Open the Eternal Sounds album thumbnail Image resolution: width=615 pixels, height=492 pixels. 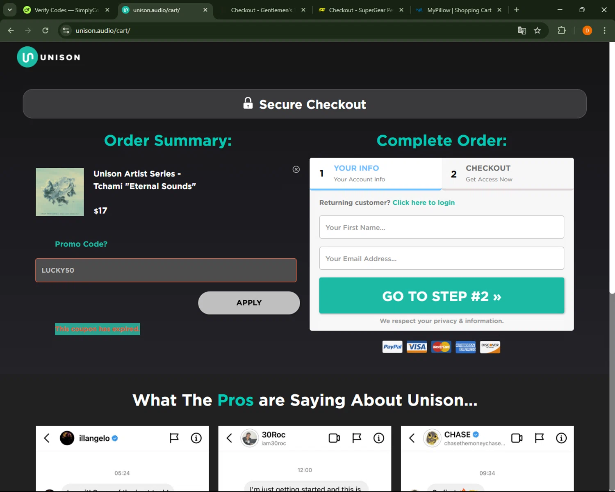coord(60,192)
